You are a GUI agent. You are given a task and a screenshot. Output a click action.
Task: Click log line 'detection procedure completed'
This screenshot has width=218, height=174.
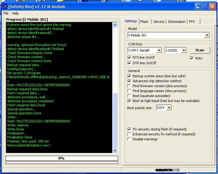30,101
